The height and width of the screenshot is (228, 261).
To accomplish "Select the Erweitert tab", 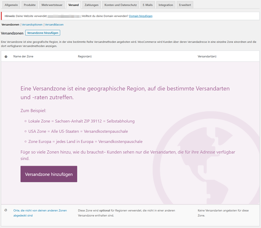I will pyautogui.click(x=185, y=5).
